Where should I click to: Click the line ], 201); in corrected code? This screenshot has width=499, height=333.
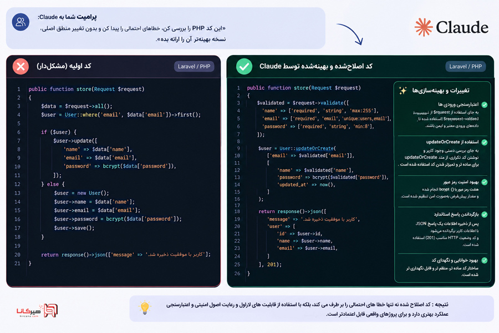pyautogui.click(x=270, y=265)
